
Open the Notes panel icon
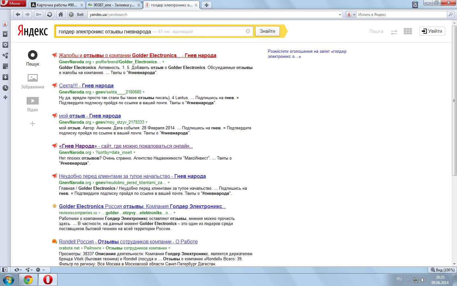coord(5,66)
